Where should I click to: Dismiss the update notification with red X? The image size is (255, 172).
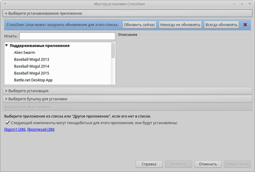tap(245, 25)
